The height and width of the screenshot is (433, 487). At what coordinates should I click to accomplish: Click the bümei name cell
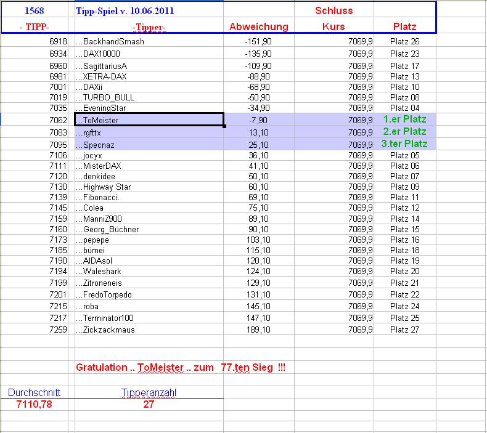[x=149, y=251]
